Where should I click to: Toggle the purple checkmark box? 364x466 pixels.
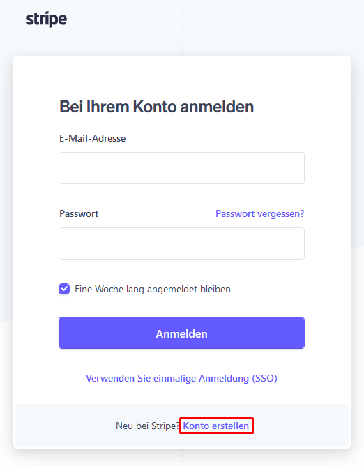[64, 289]
